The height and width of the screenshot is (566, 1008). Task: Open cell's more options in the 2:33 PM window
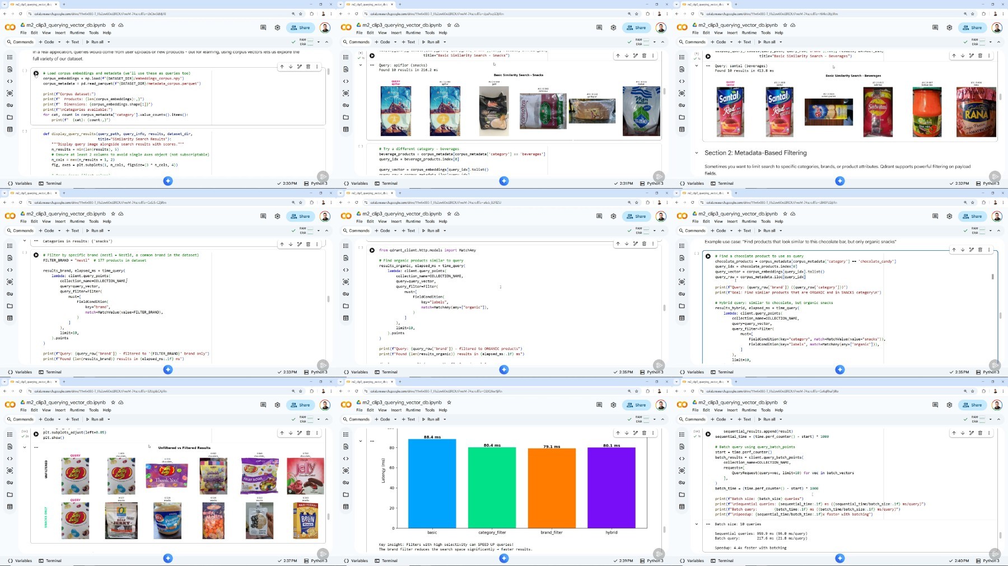pyautogui.click(x=317, y=244)
